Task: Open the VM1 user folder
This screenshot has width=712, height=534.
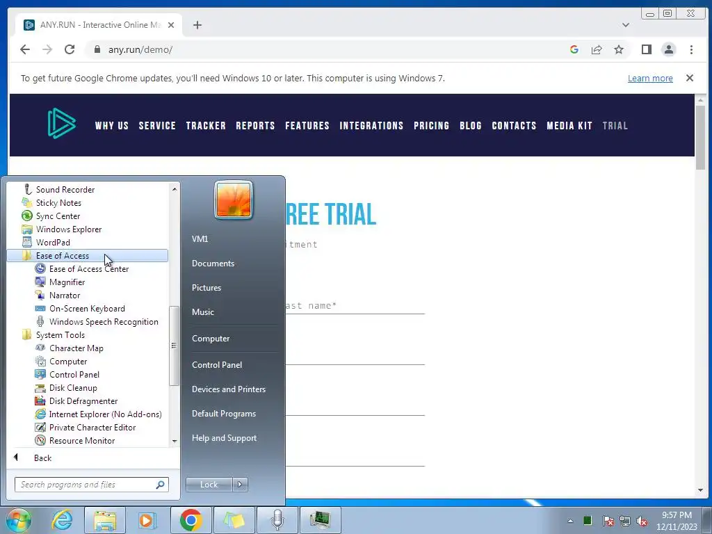Action: click(200, 239)
